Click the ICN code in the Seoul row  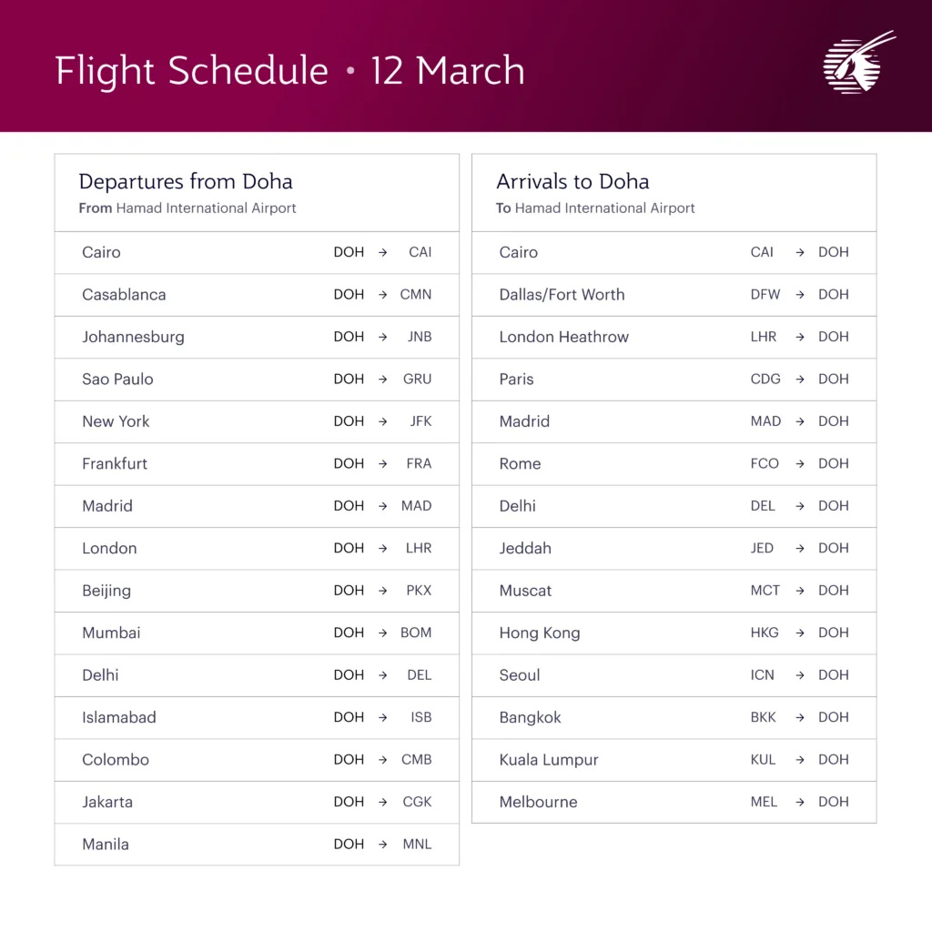[763, 675]
